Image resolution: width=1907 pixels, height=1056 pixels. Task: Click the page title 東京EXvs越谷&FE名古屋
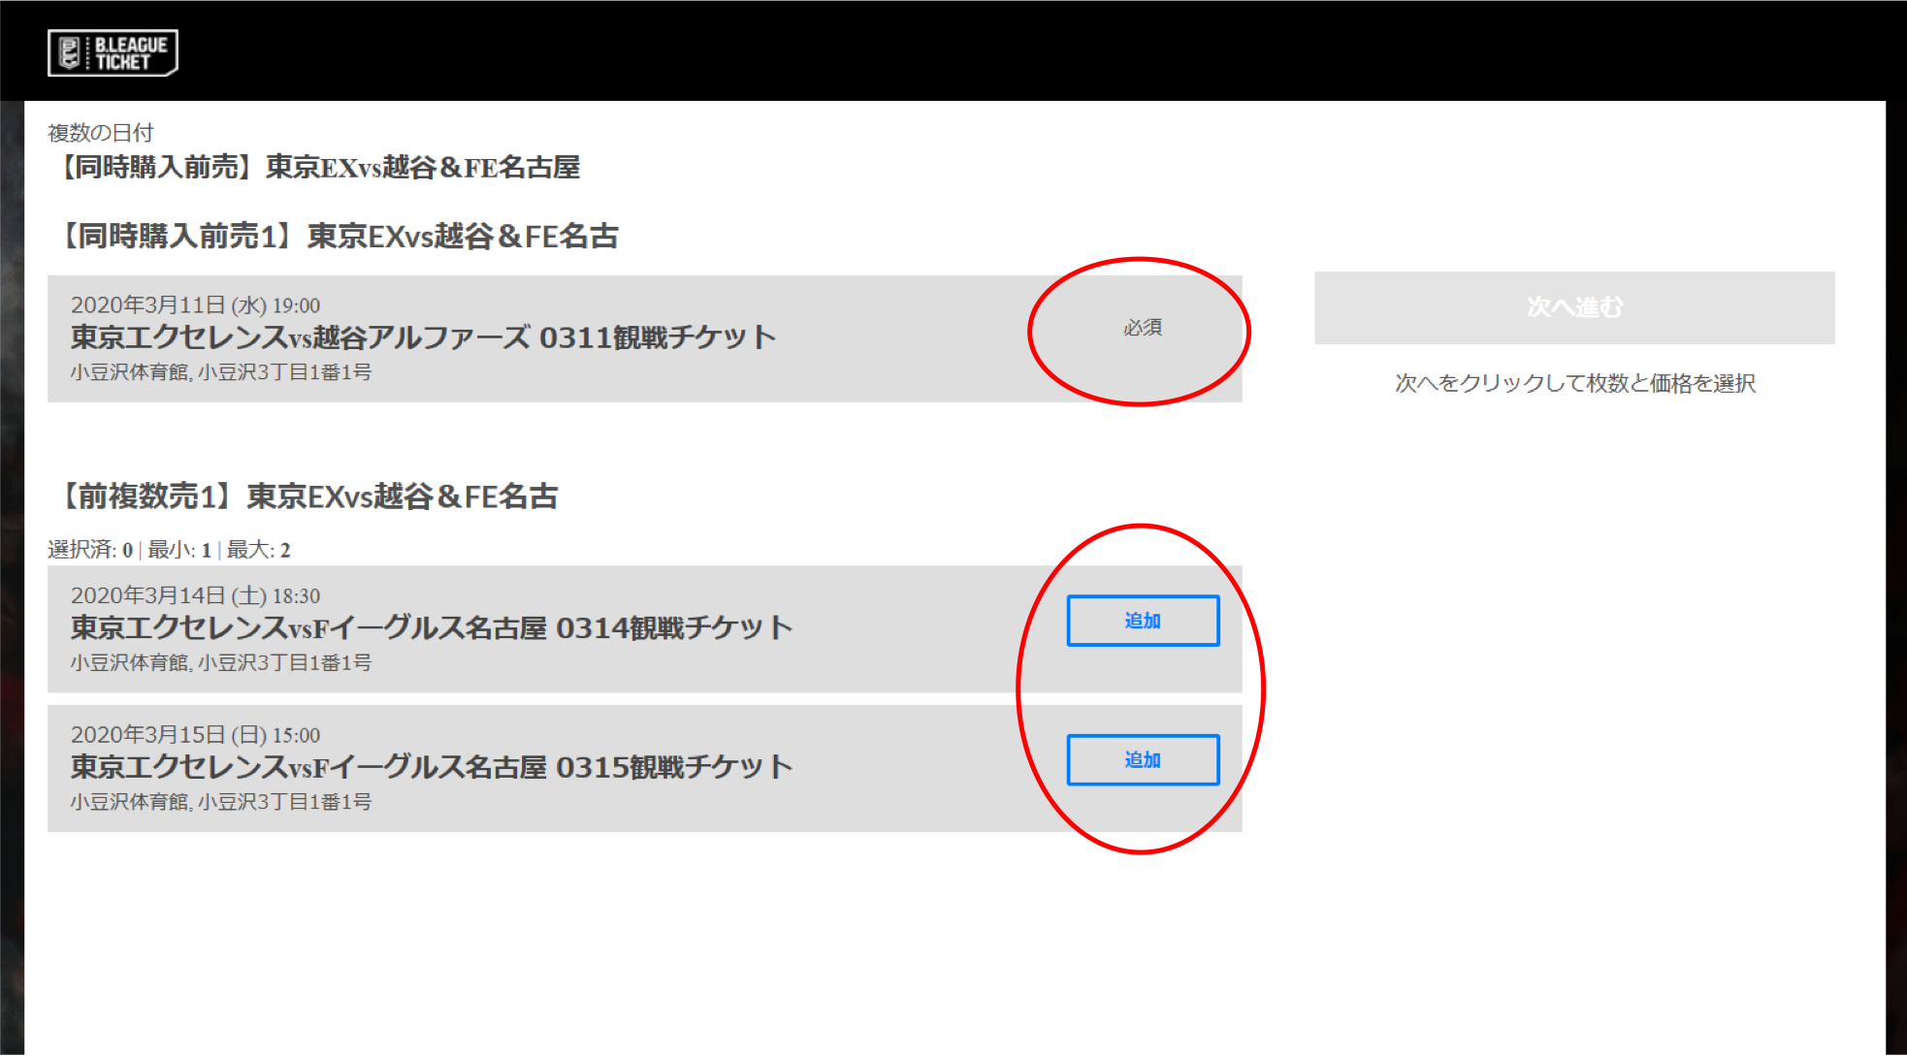[x=318, y=167]
